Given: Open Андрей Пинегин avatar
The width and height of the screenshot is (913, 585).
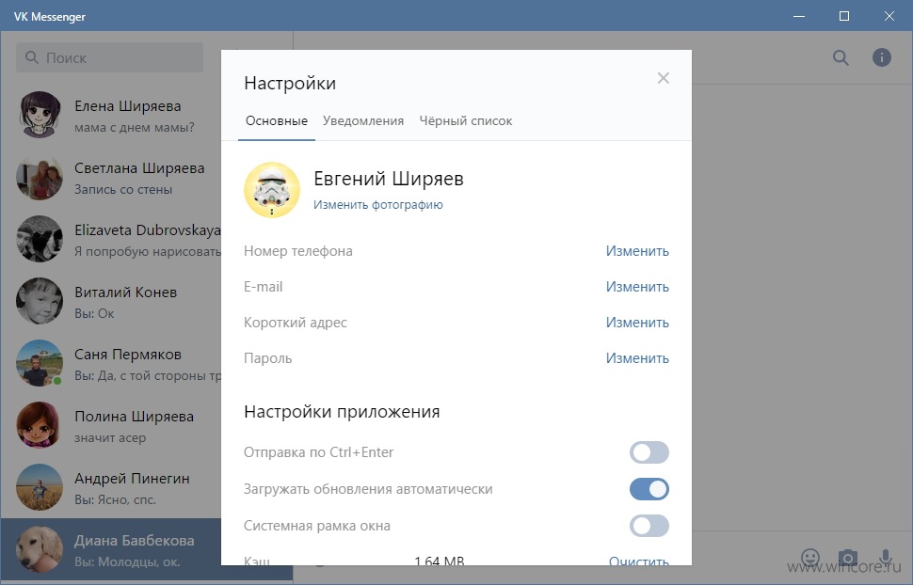Looking at the screenshot, I should 40,486.
